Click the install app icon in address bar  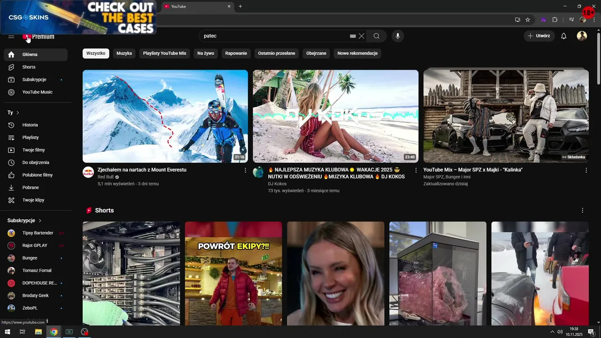(517, 20)
